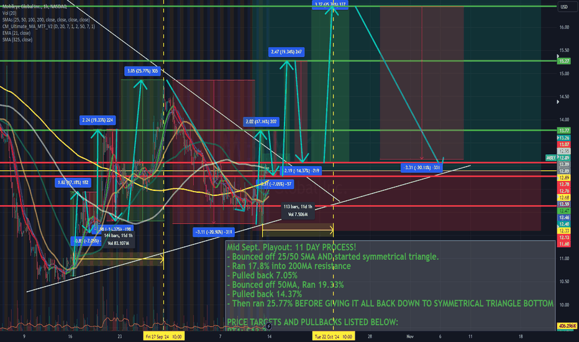This screenshot has height=342, width=579.
Task: Click the Fri 27 Sep '24 date marker
Action: [x=163, y=336]
